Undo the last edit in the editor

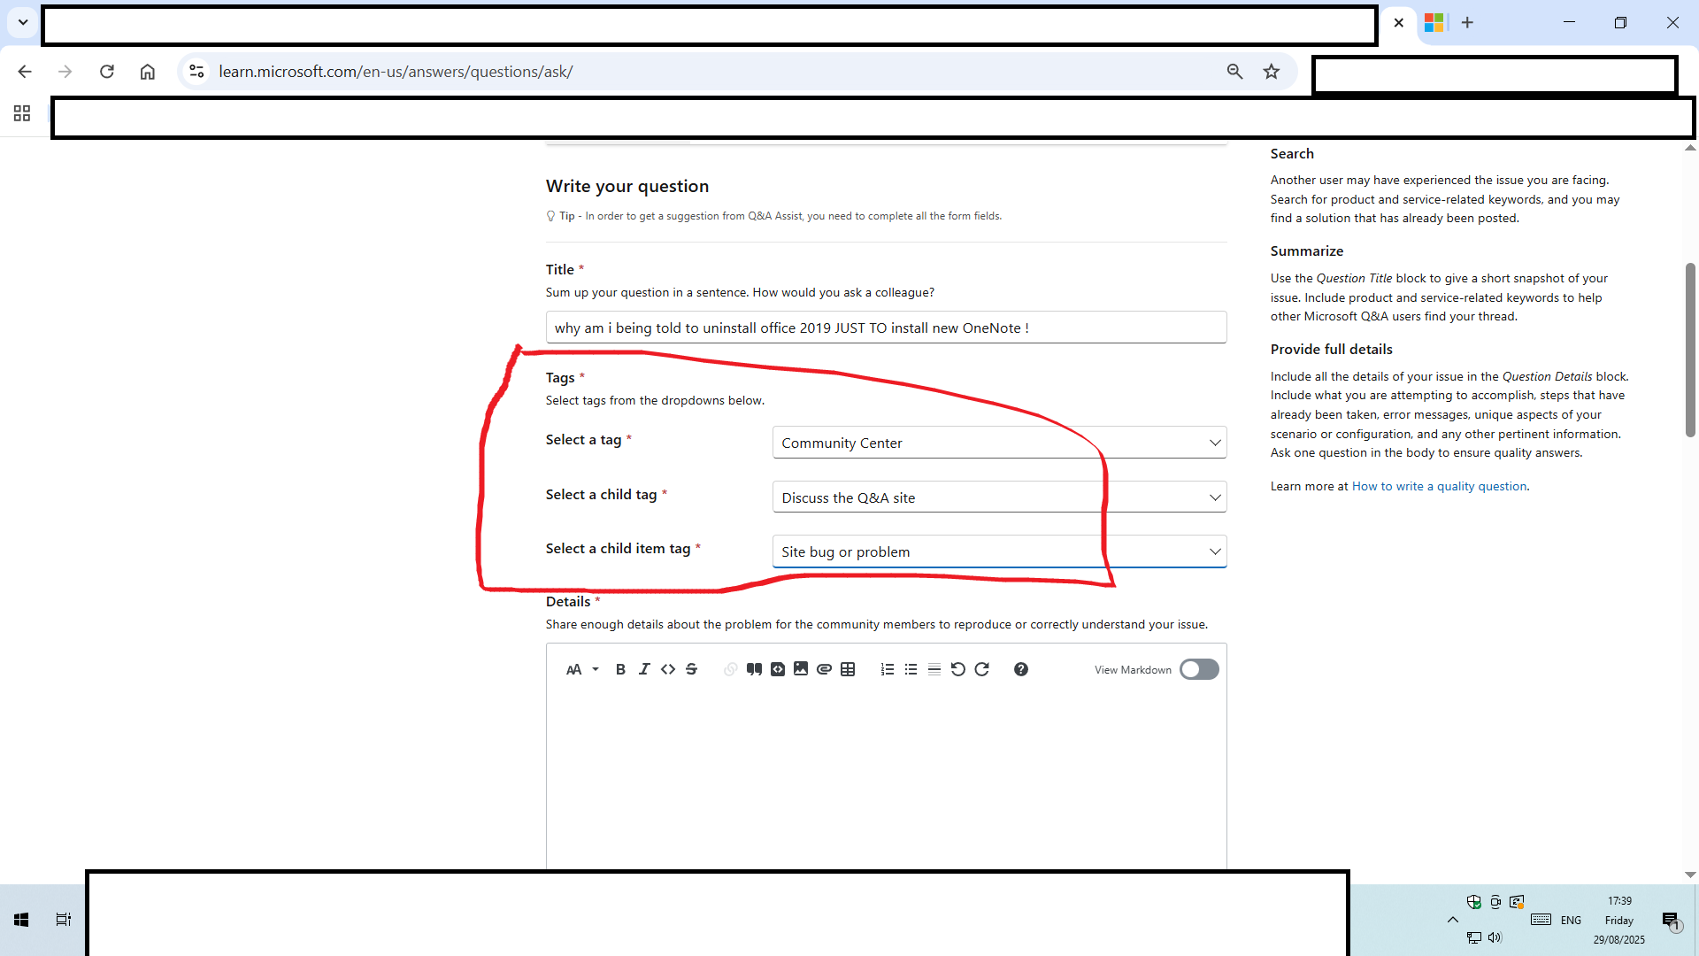(957, 669)
